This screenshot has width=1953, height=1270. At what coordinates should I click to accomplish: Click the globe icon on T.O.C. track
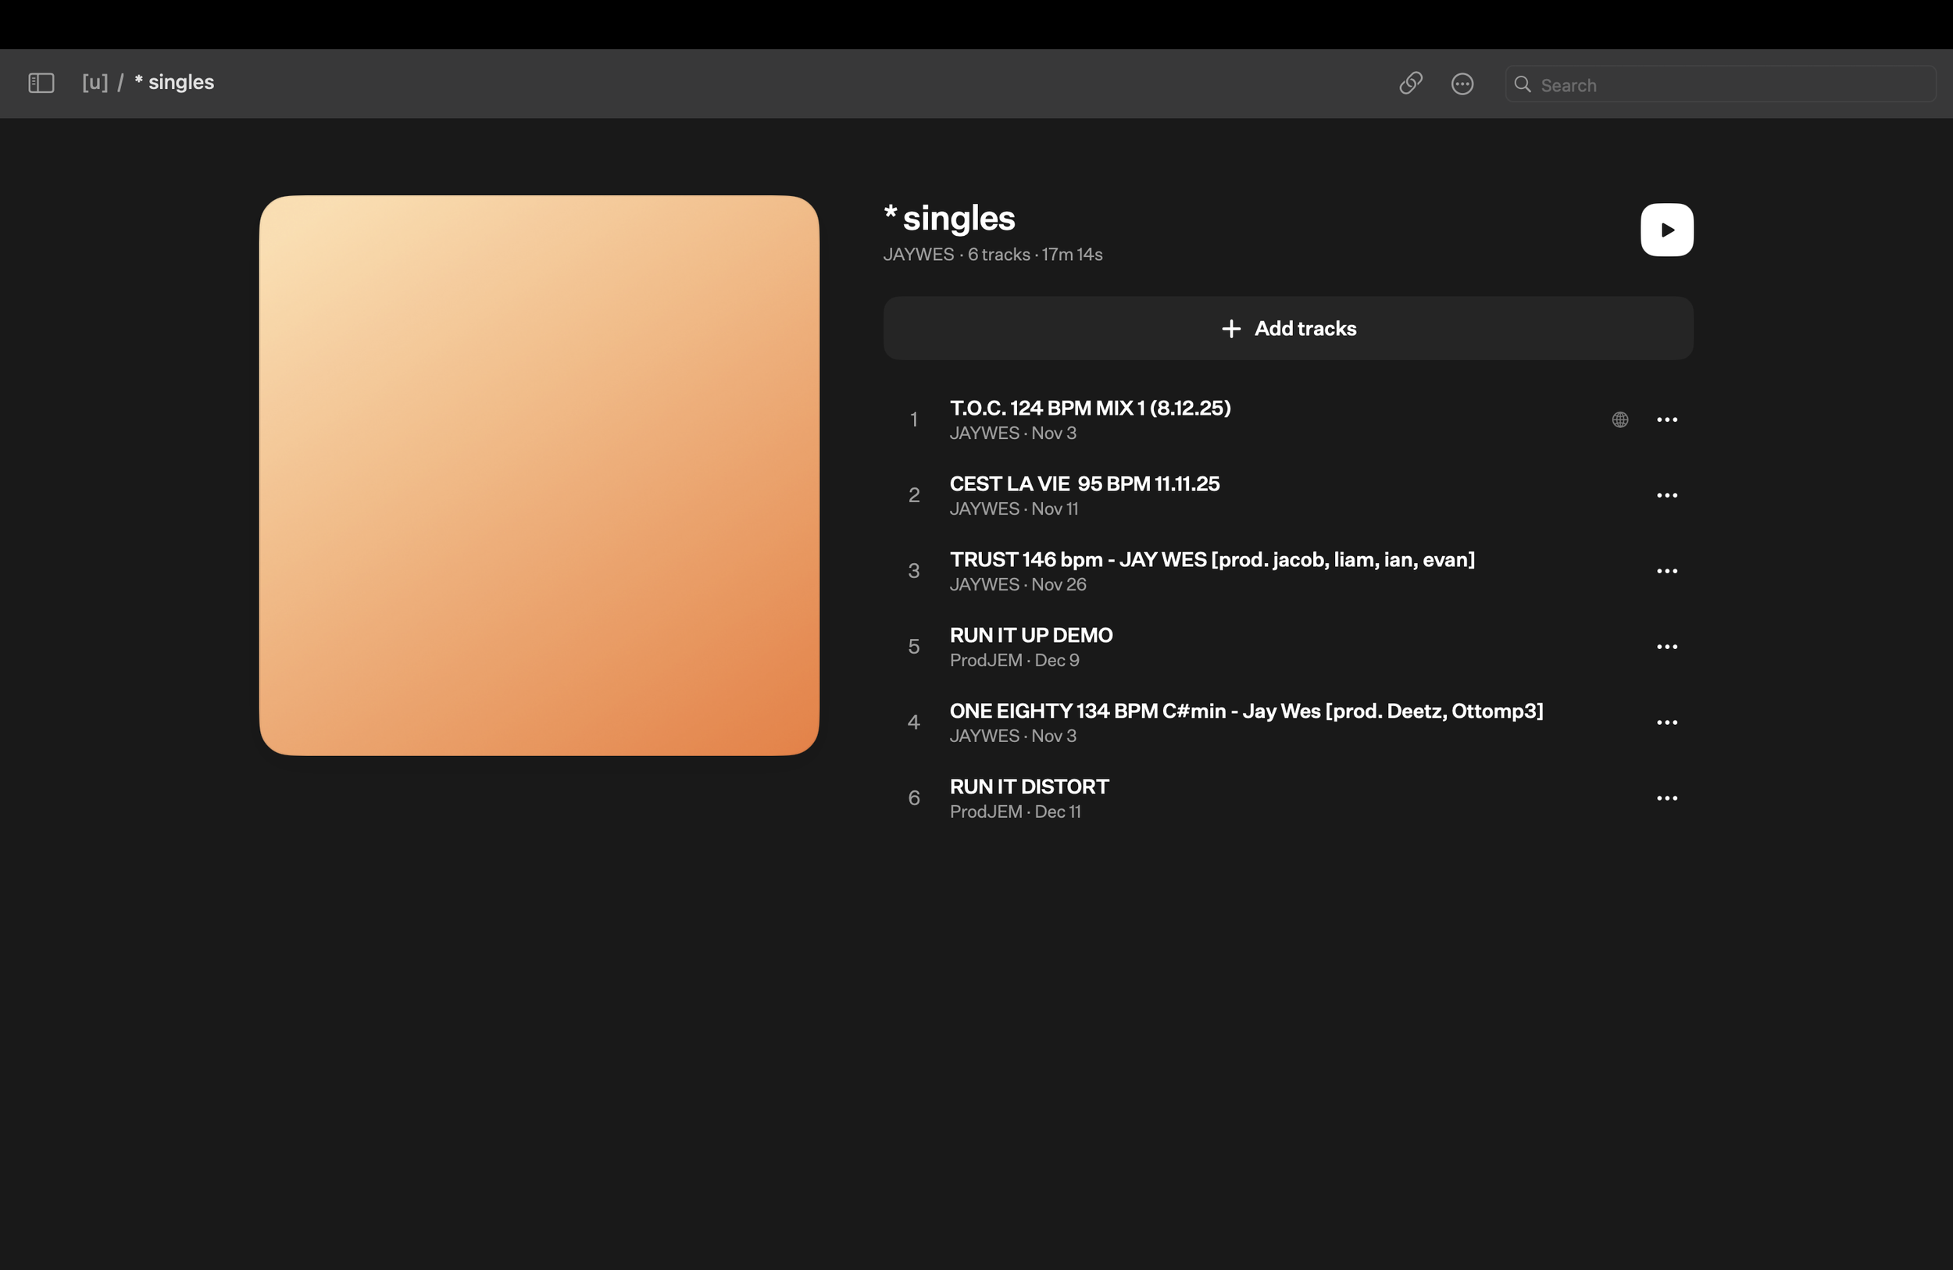[x=1620, y=420]
